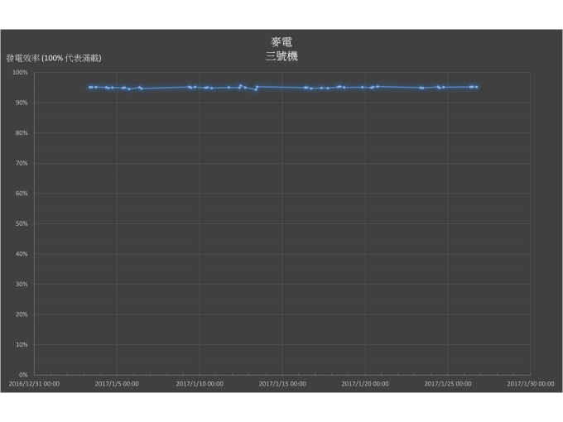Viewport: 563px width, 422px height.
Task: Select the last data point of the series
Action: coord(476,87)
